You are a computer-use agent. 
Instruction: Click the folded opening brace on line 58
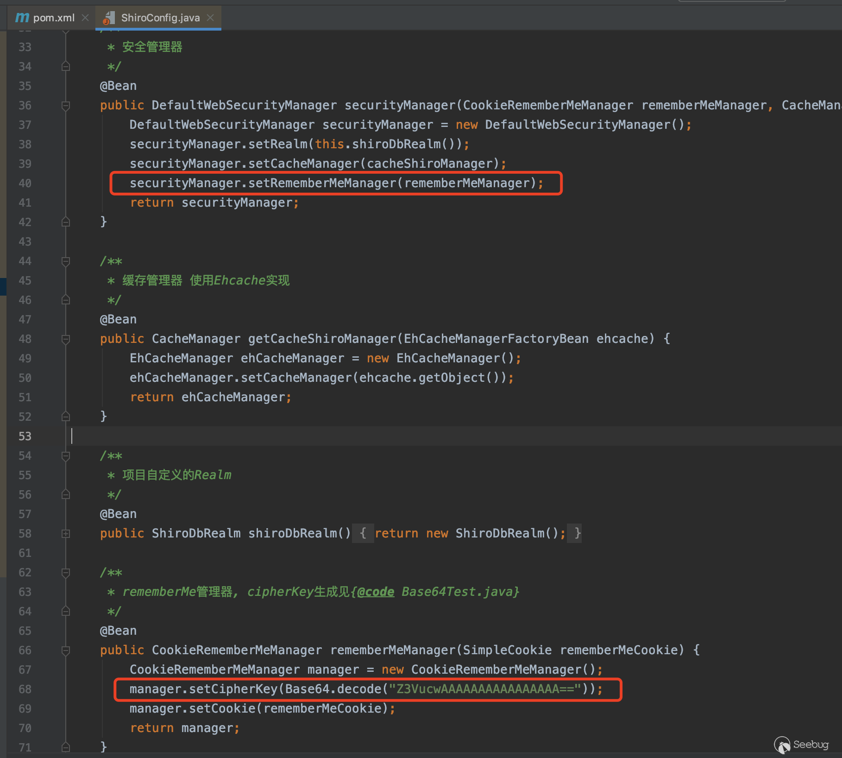363,533
